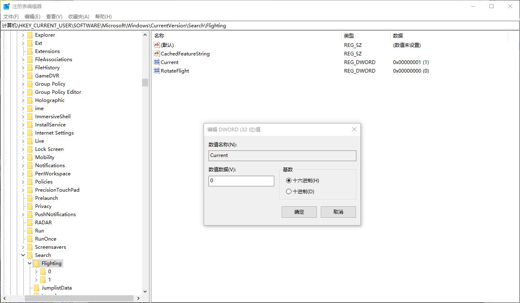Collapse the Flighting tree node
The image size is (520, 303).
(29, 263)
